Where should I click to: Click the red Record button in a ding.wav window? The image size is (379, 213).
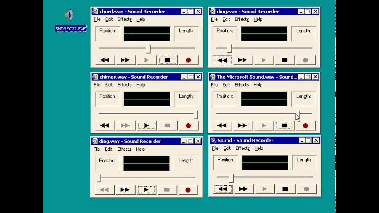(x=188, y=190)
